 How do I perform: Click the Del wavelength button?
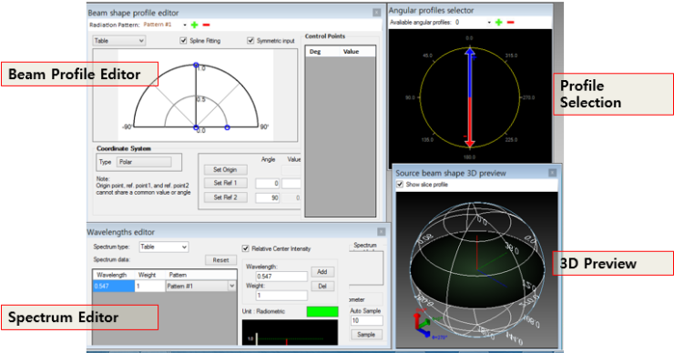tap(322, 286)
